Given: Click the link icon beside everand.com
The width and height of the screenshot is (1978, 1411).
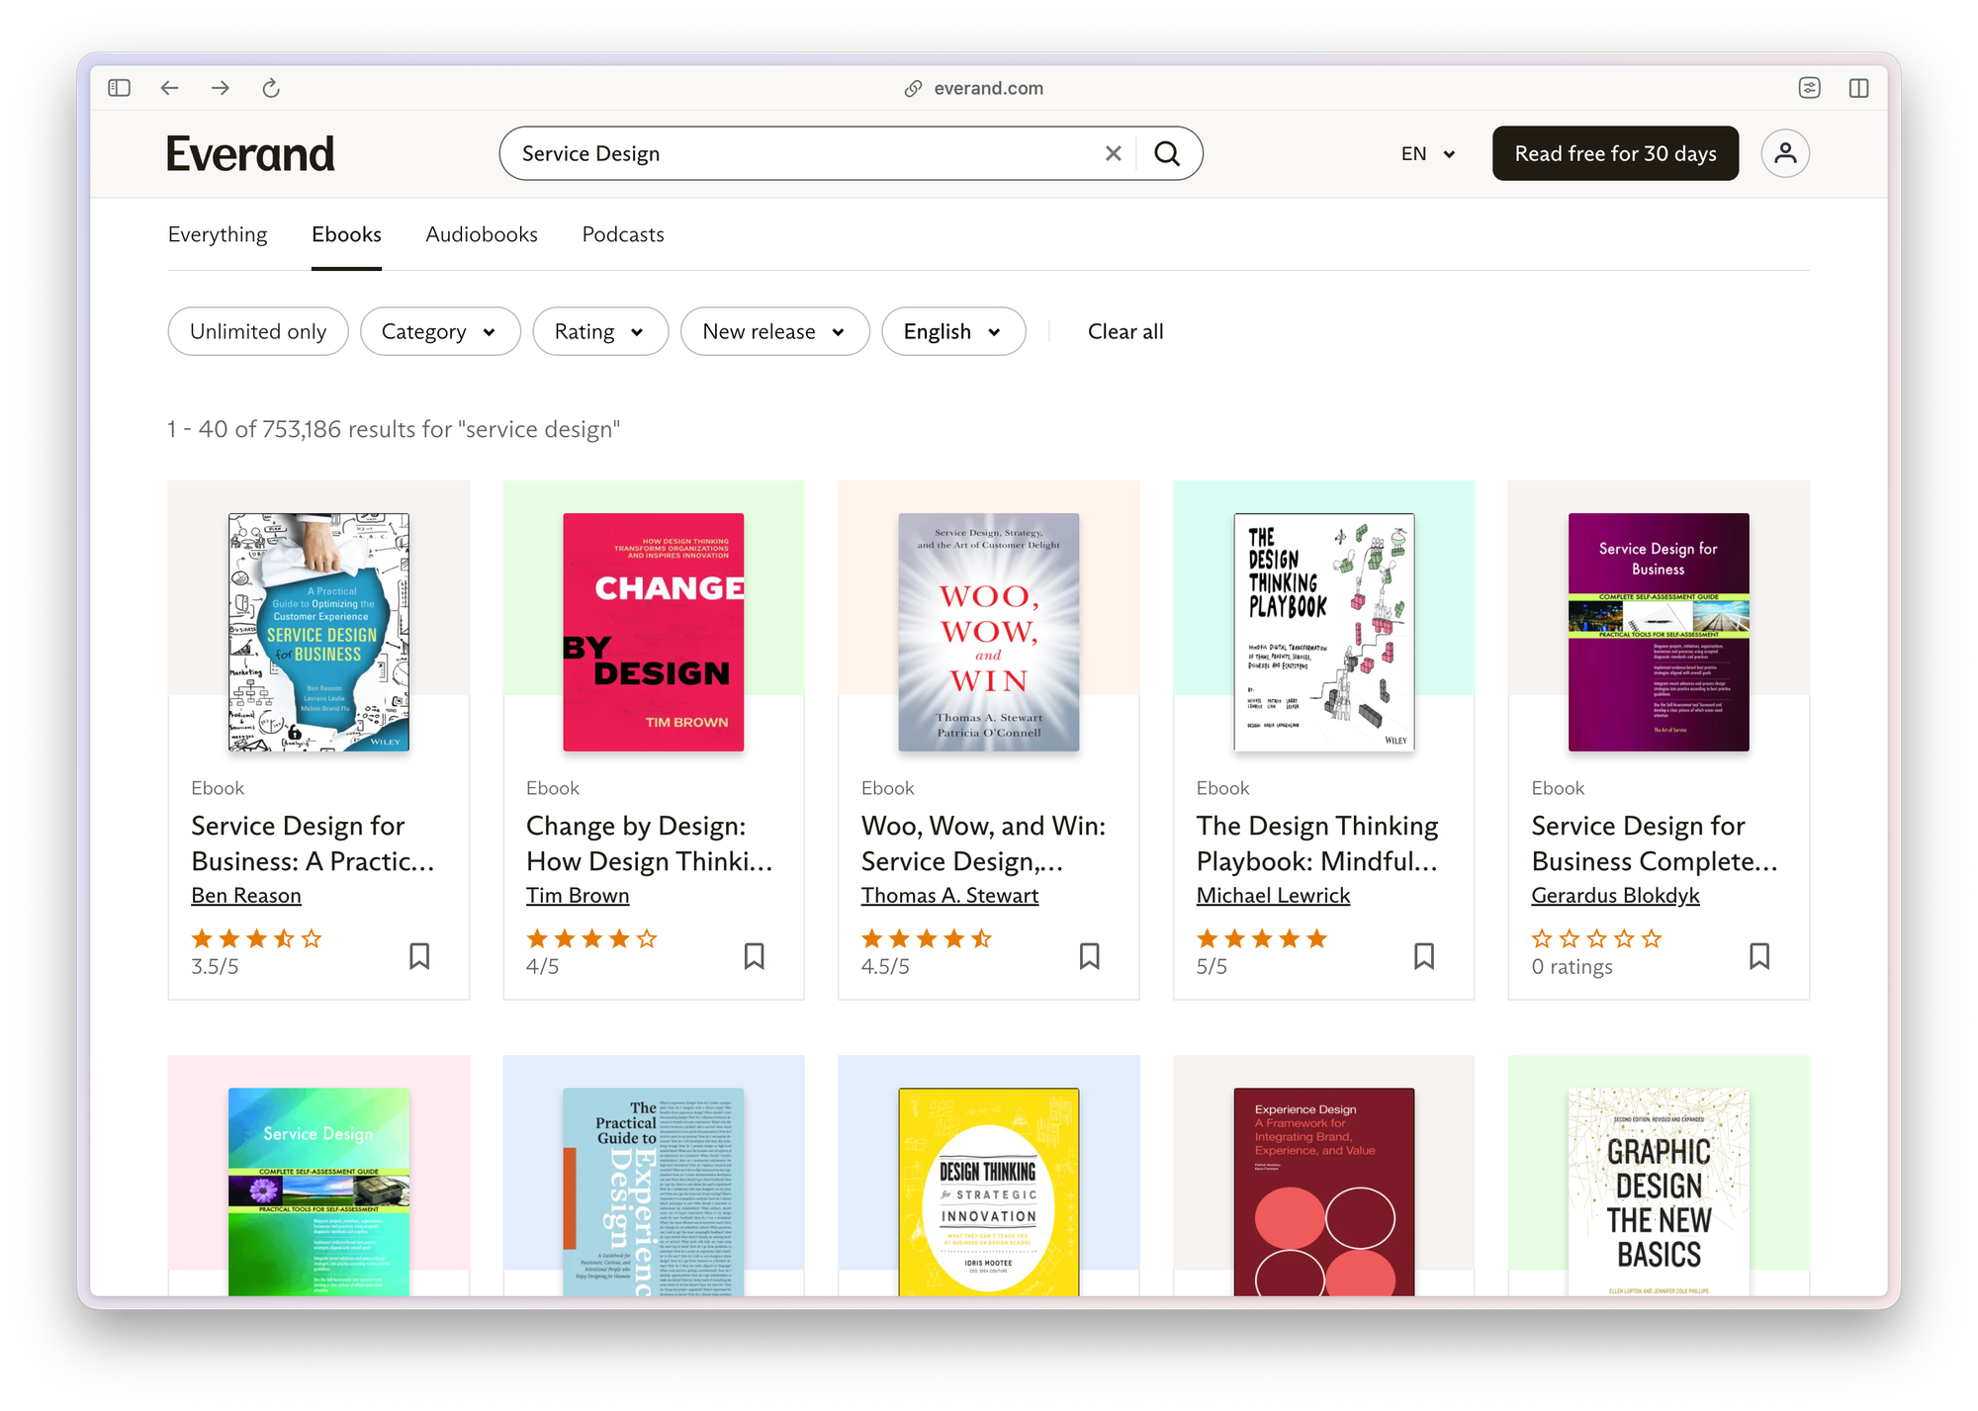Looking at the screenshot, I should tap(913, 89).
